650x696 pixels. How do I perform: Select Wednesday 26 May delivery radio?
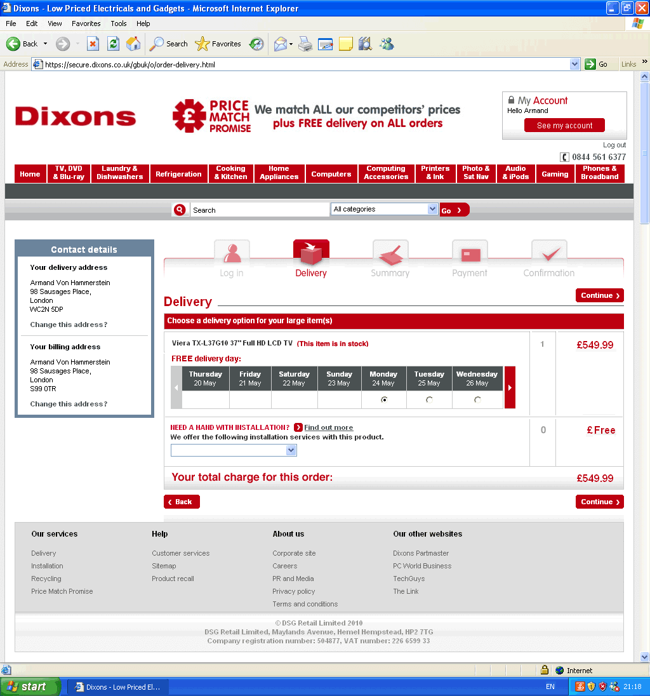477,399
